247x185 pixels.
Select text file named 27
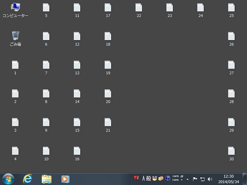tap(232, 68)
